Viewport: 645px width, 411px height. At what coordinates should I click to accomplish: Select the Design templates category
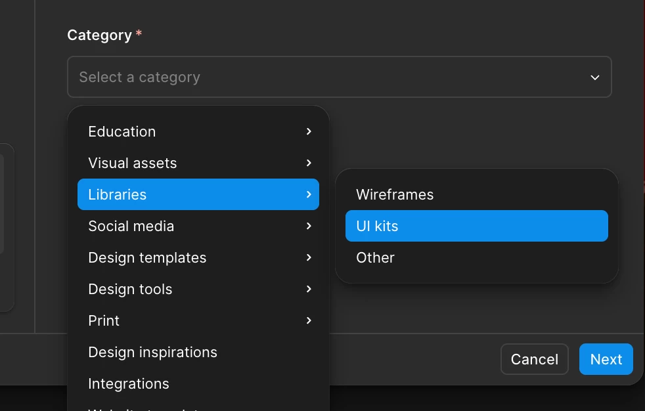tap(147, 257)
